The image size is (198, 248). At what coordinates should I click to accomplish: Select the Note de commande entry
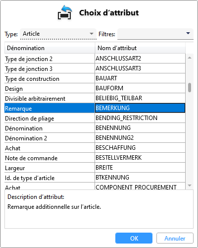pyautogui.click(x=95, y=158)
